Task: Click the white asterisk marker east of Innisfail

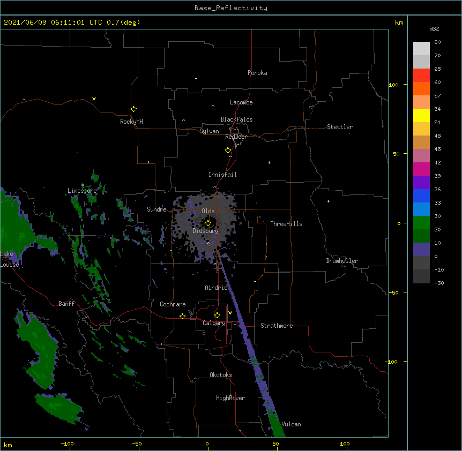Action: [x=269, y=162]
